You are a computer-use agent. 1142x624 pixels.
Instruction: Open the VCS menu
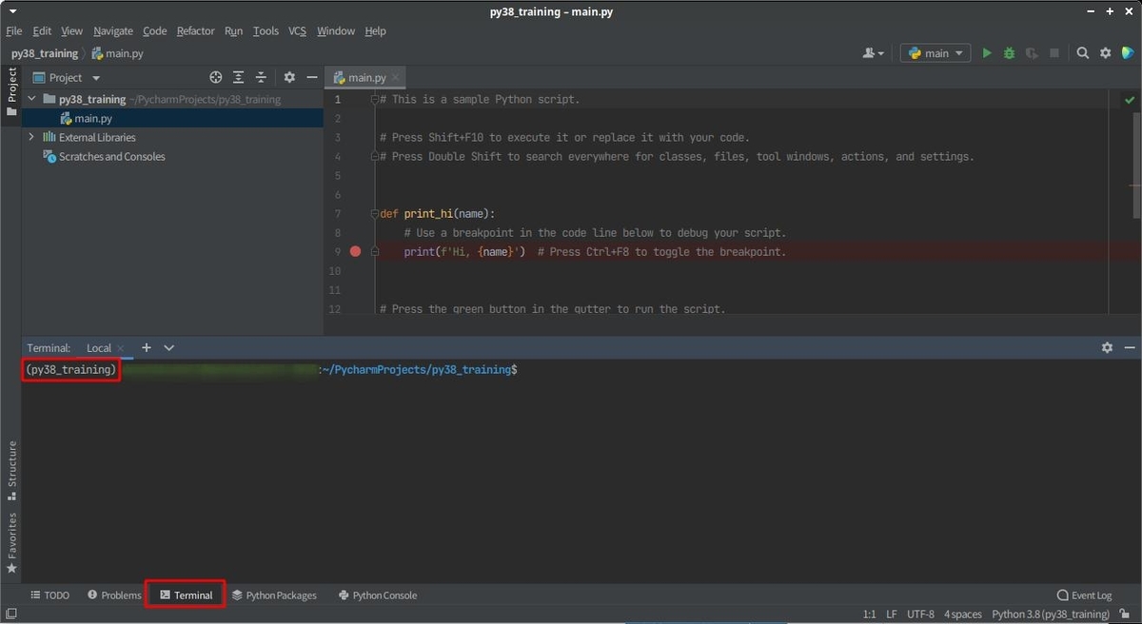click(x=298, y=31)
